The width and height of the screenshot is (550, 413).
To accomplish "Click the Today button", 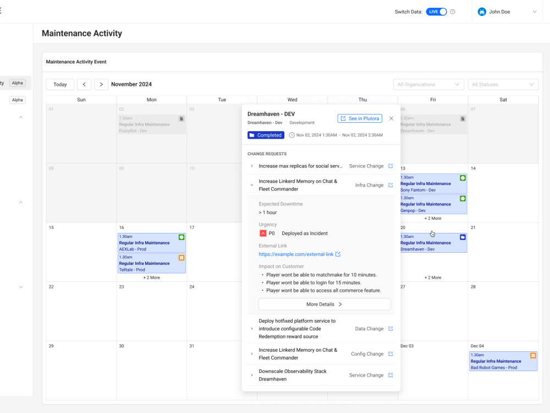I will (x=60, y=84).
